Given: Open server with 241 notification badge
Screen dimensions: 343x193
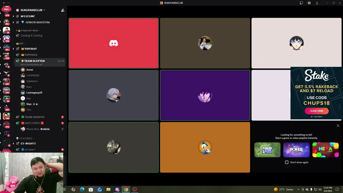Looking at the screenshot, I should (6, 90).
